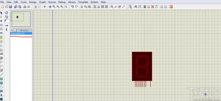Click the Block Rotate icon
The height and width of the screenshot is (101, 221).
(x=103, y=7)
